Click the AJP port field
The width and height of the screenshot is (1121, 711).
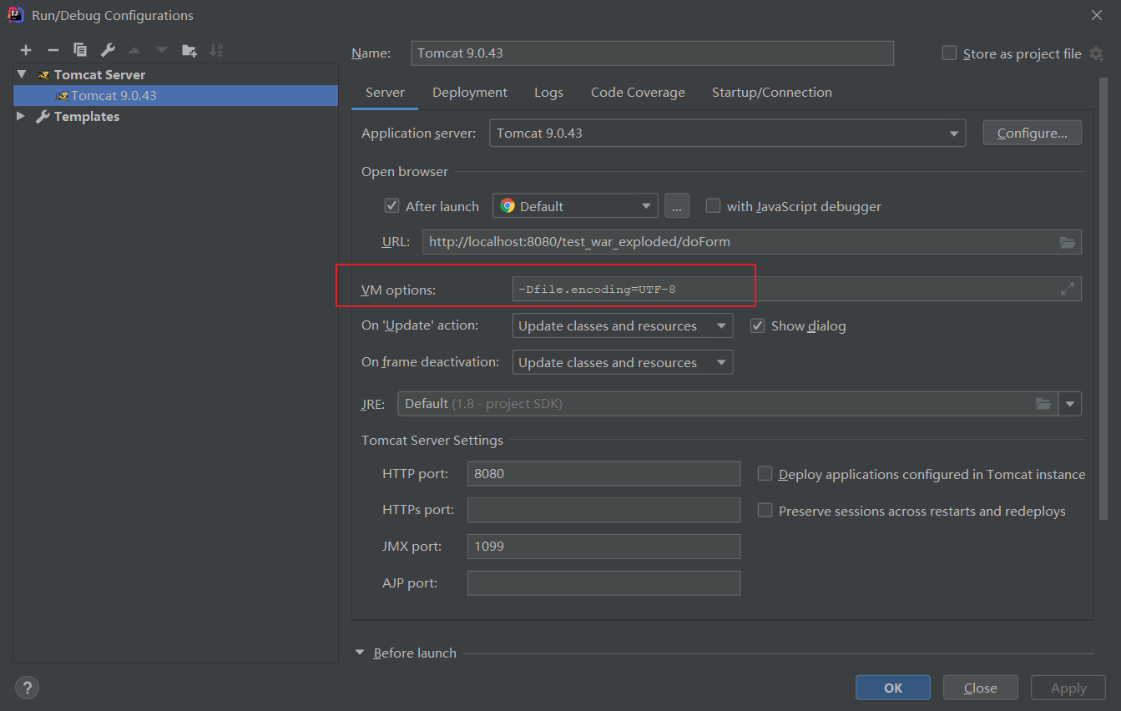pyautogui.click(x=603, y=583)
